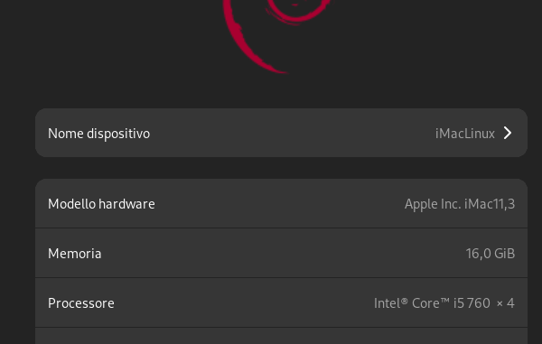Select the Processore row

point(281,302)
